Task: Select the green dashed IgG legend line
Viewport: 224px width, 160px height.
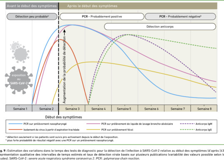Action: pos(187,130)
